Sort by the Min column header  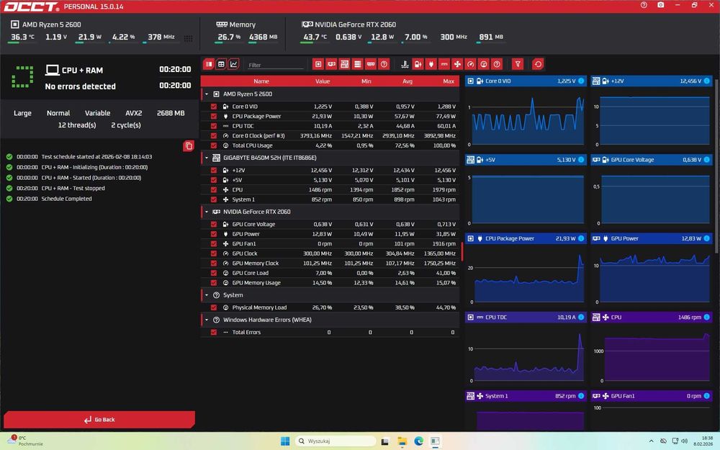366,81
